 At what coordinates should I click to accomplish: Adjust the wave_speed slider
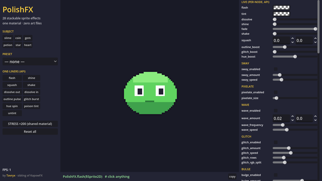(295, 130)
